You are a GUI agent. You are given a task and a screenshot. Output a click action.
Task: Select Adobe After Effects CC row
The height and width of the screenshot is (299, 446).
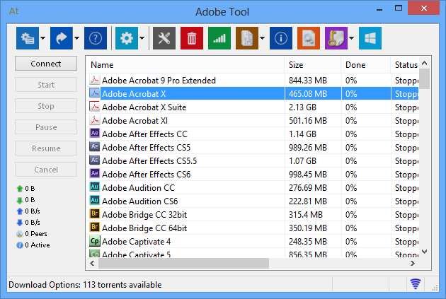click(x=252, y=134)
